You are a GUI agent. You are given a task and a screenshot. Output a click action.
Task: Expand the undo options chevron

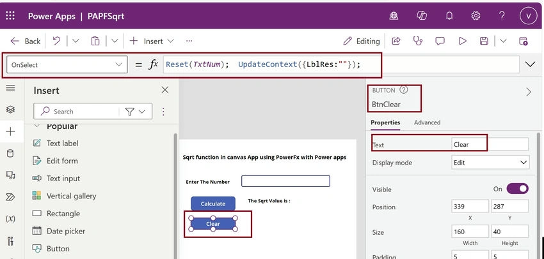(76, 41)
